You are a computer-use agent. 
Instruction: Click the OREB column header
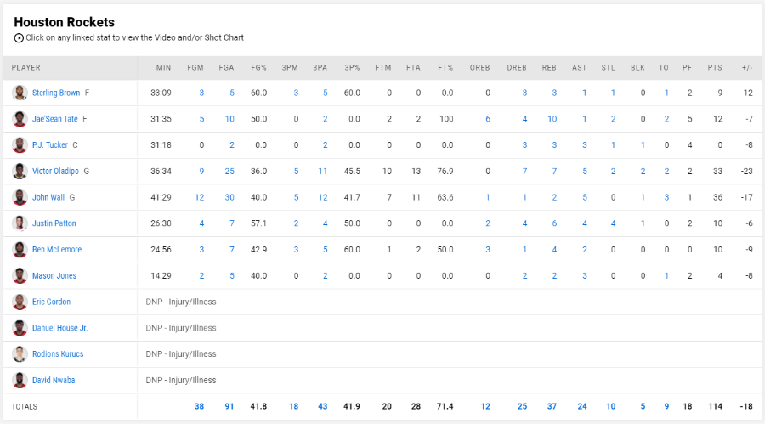pyautogui.click(x=479, y=68)
